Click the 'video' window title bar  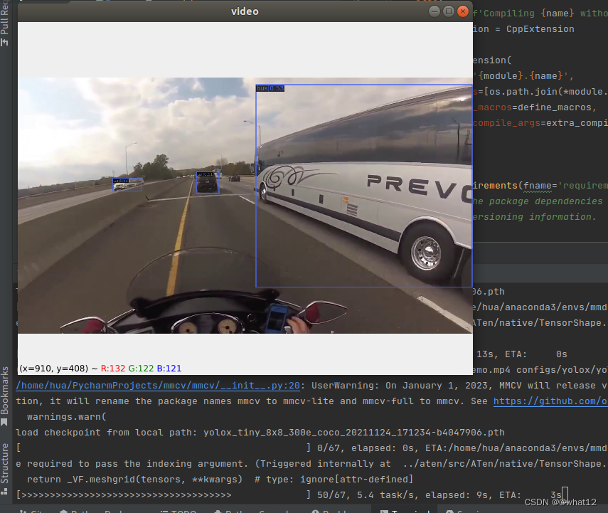[245, 11]
